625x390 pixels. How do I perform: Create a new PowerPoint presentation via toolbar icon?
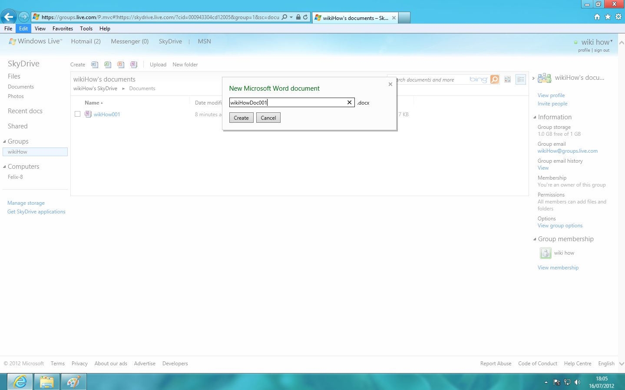click(x=121, y=65)
